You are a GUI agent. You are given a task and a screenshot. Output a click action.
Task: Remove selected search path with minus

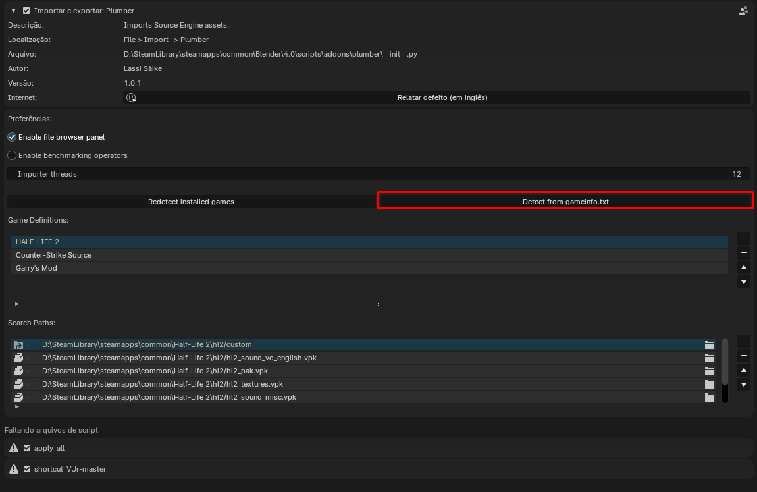click(744, 356)
